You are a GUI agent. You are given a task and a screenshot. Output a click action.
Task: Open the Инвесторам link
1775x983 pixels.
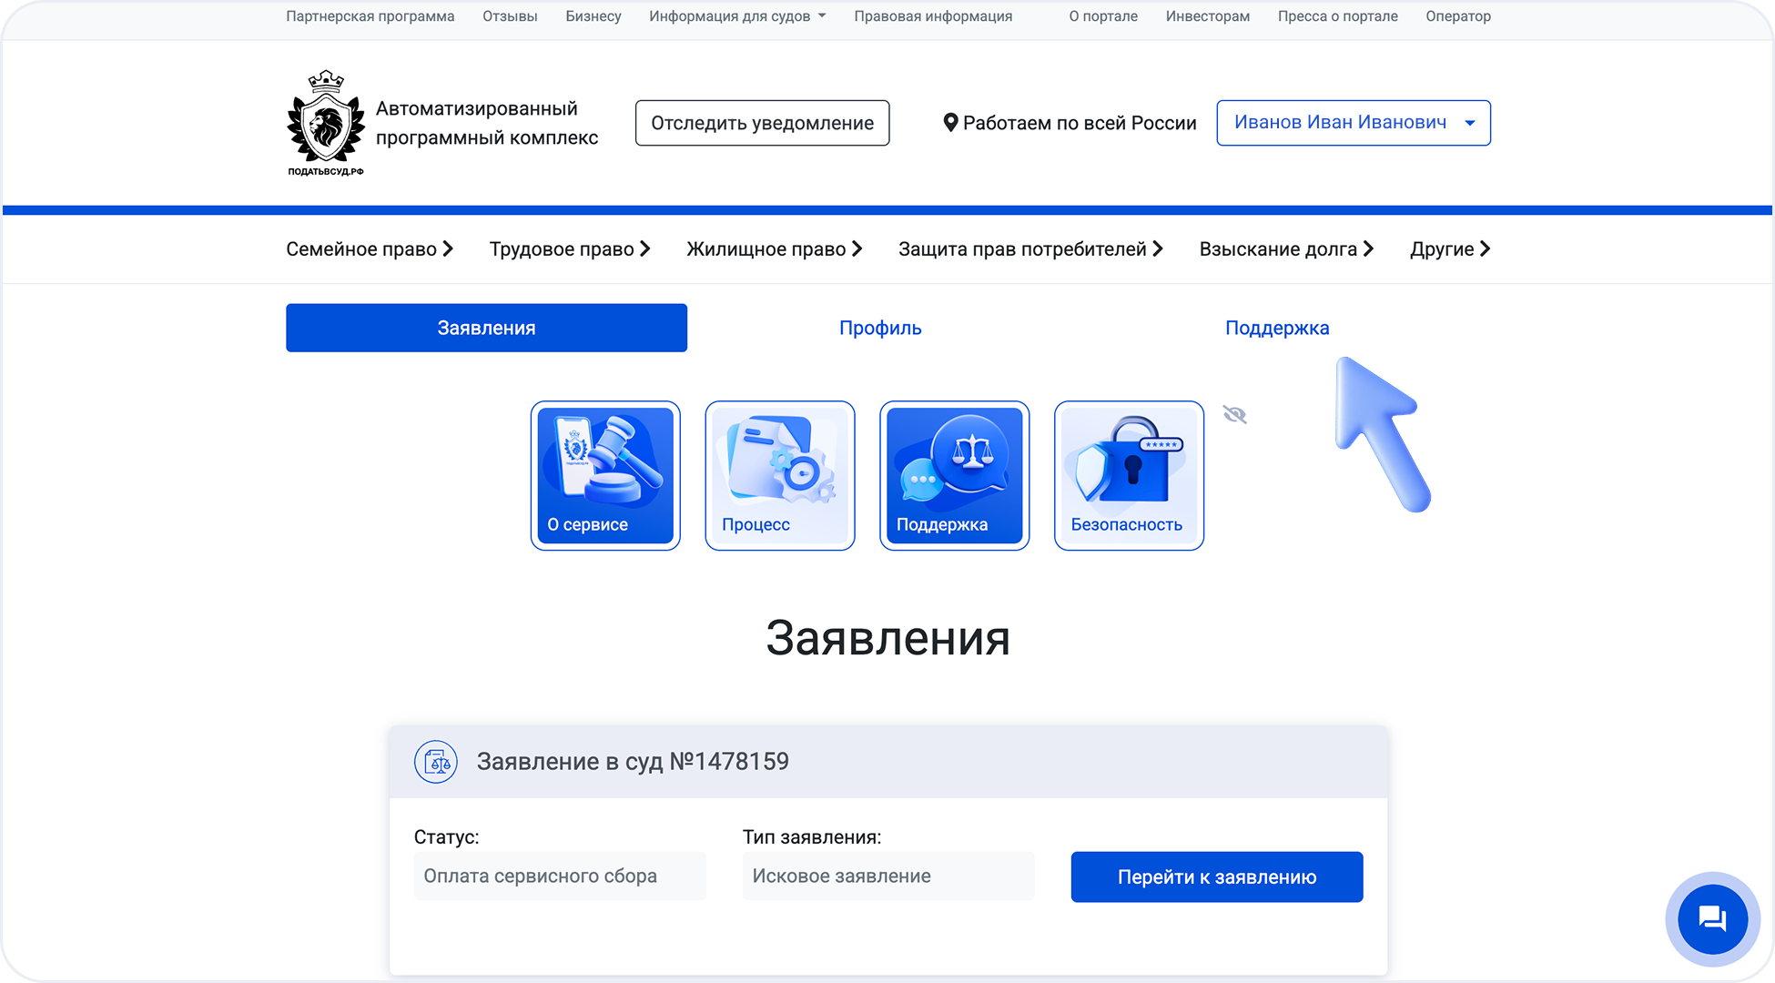click(x=1208, y=16)
